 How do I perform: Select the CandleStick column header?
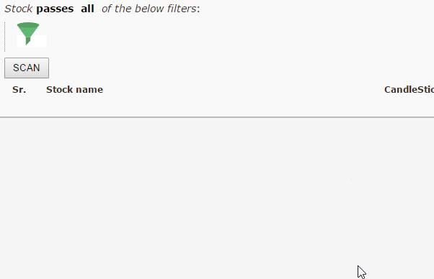[409, 90]
